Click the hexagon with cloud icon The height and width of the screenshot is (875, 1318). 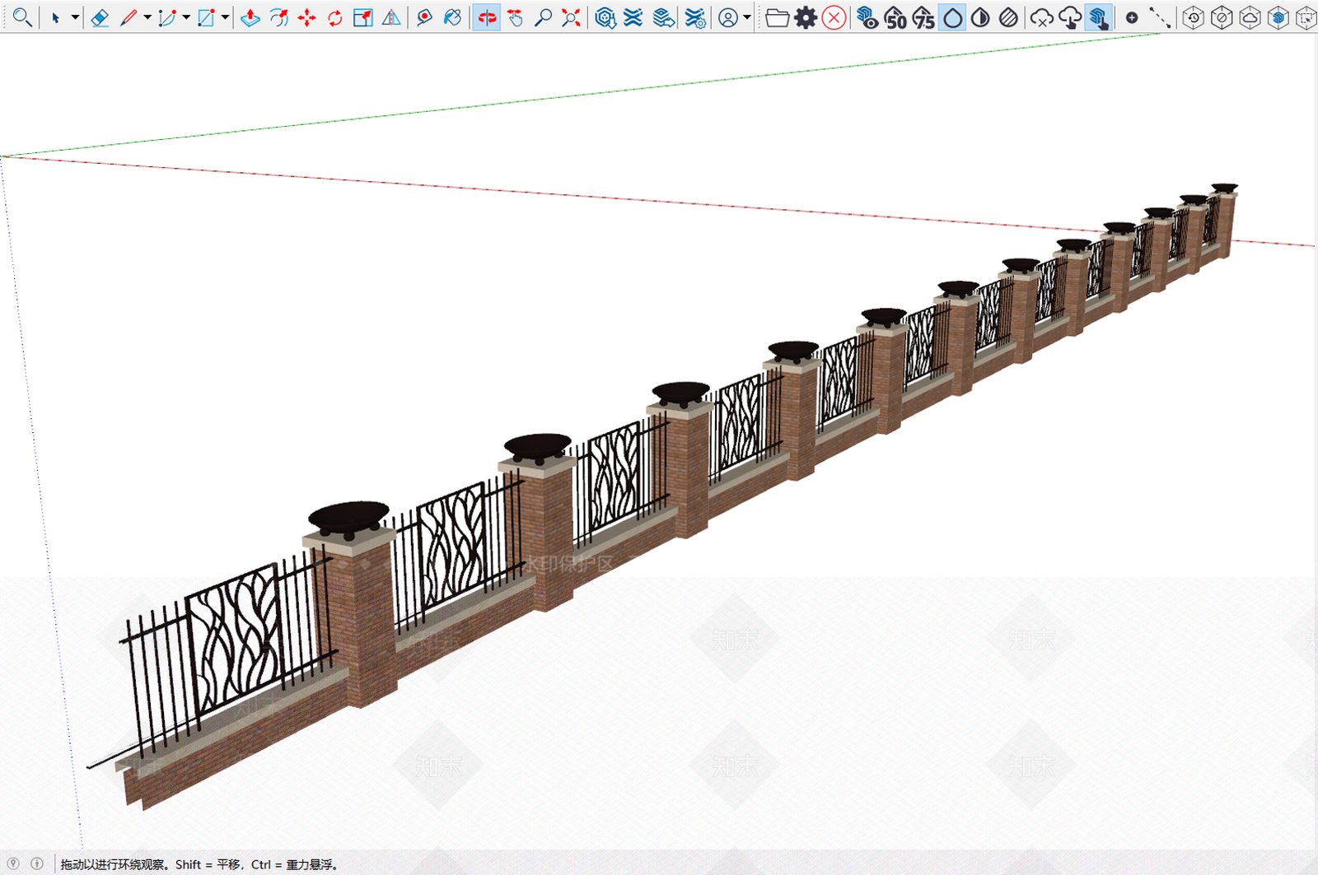click(x=1250, y=17)
